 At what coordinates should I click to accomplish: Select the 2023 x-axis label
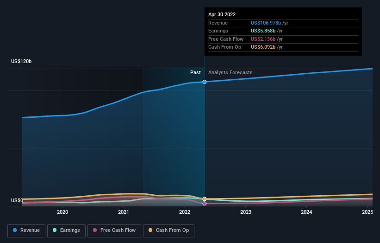click(246, 212)
